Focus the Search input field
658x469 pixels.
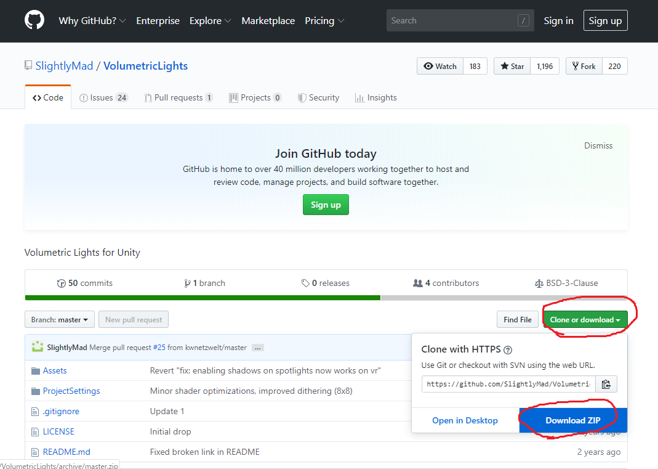pos(460,20)
